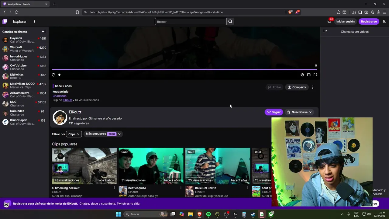Open Steam from the taskbar
The height and width of the screenshot is (219, 389).
(253, 214)
